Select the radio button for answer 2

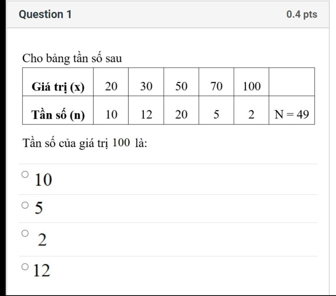click(25, 233)
